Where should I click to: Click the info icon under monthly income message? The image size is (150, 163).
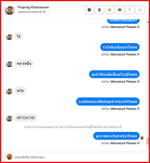pos(138,54)
